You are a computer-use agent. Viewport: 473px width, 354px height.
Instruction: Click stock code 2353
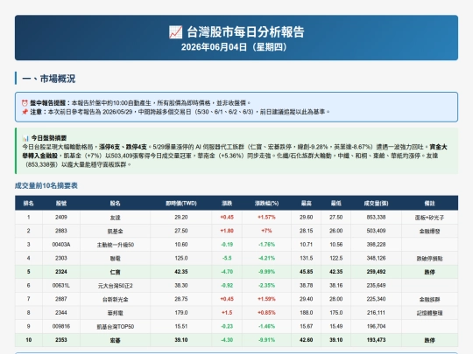pyautogui.click(x=61, y=340)
